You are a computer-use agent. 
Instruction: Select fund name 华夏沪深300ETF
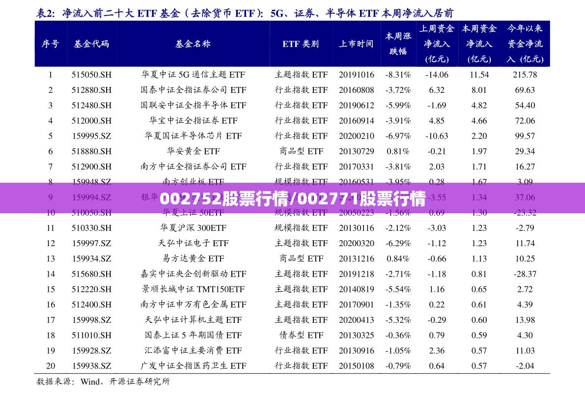coord(193,227)
